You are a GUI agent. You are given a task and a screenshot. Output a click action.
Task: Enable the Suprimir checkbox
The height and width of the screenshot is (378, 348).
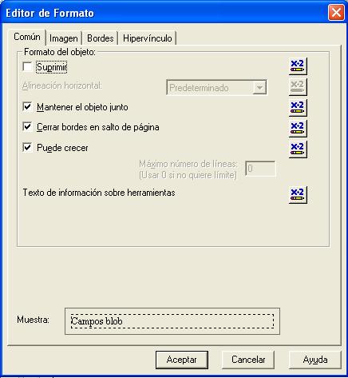27,67
